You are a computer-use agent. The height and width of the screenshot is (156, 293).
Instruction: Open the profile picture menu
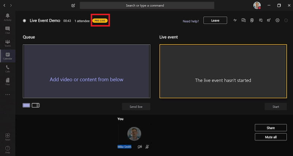point(257,5)
